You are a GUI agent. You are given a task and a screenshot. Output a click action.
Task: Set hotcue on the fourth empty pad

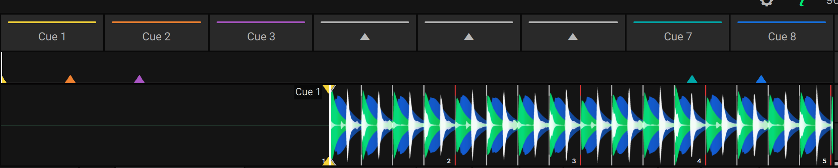point(365,33)
